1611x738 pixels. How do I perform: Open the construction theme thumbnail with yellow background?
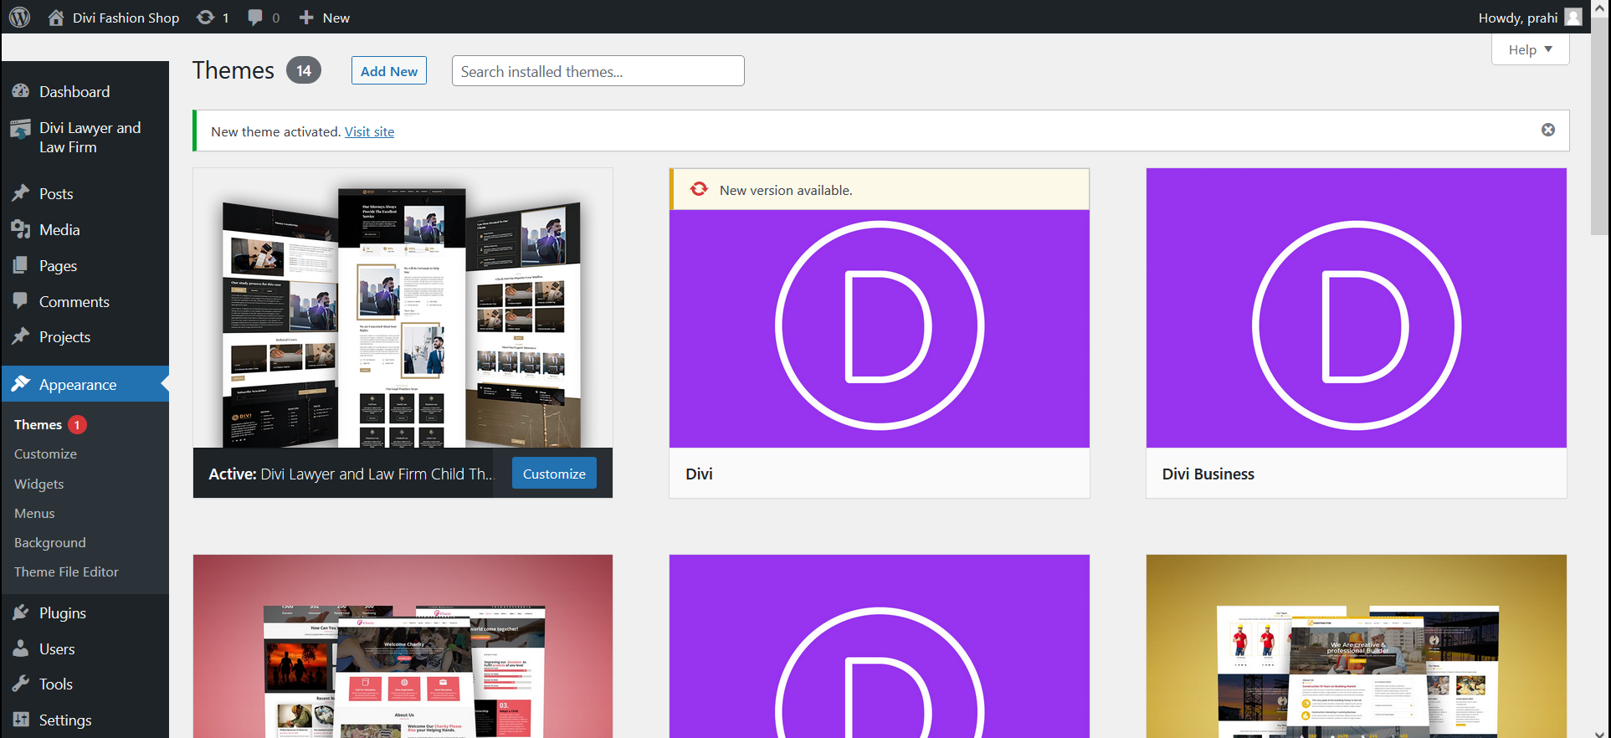(x=1356, y=646)
